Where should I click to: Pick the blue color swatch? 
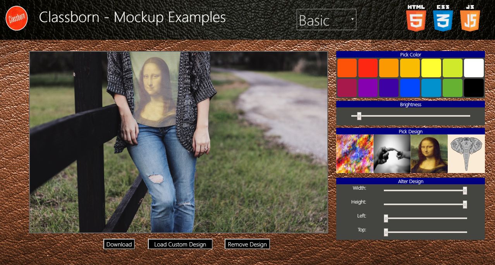pyautogui.click(x=410, y=88)
